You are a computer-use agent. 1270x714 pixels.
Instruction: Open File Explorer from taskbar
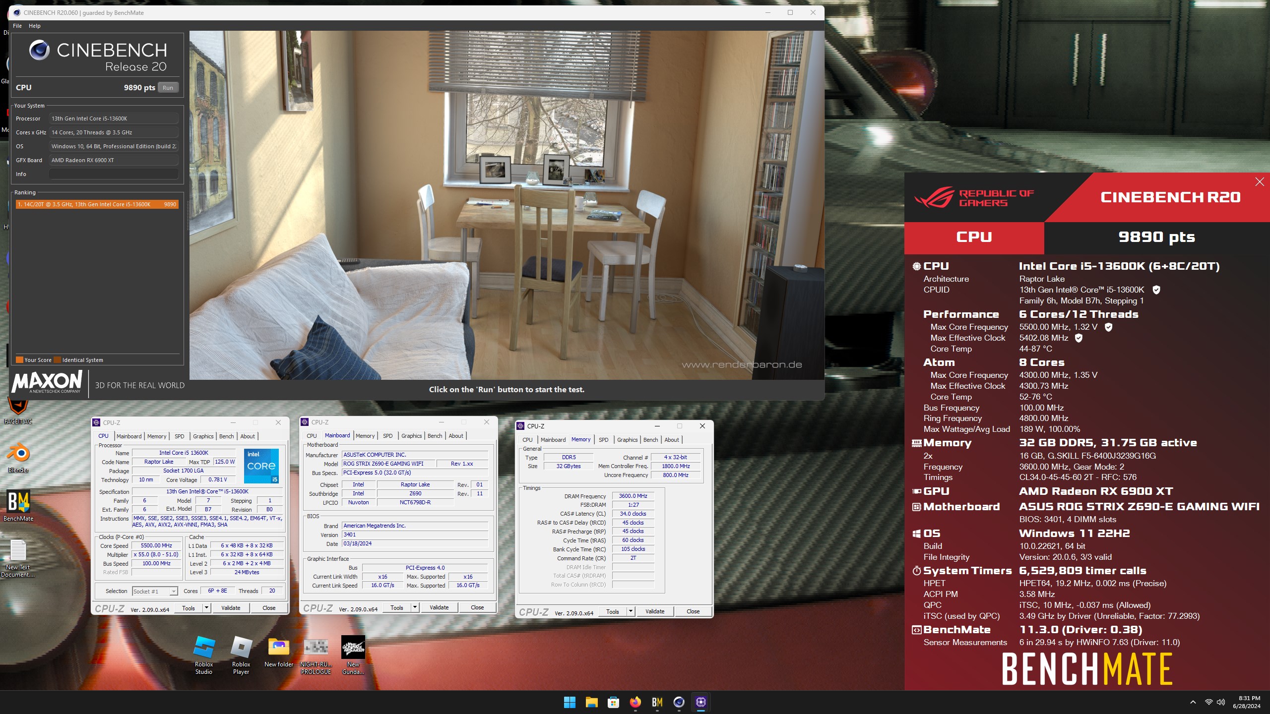pos(591,702)
